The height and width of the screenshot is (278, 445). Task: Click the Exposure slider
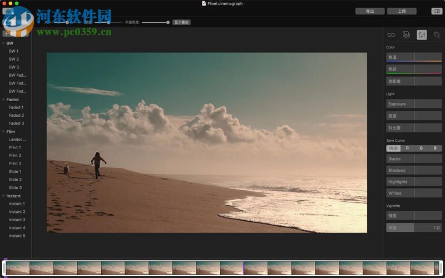[x=414, y=104]
